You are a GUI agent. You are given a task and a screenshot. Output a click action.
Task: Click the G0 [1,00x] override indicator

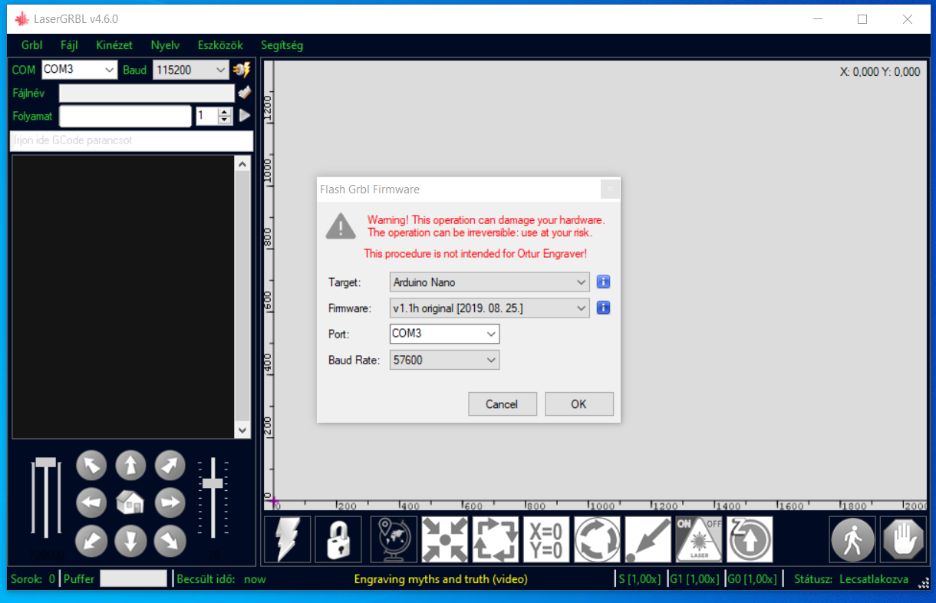753,579
